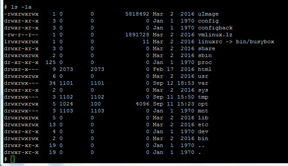
Task: Click the dev directory name
Action: pos(203,131)
